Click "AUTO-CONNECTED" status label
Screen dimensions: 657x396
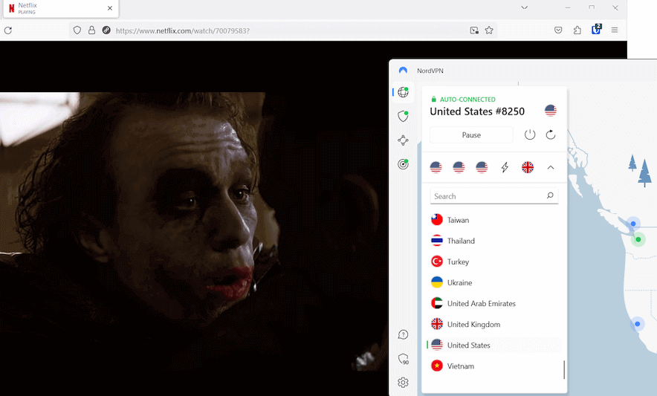click(467, 100)
